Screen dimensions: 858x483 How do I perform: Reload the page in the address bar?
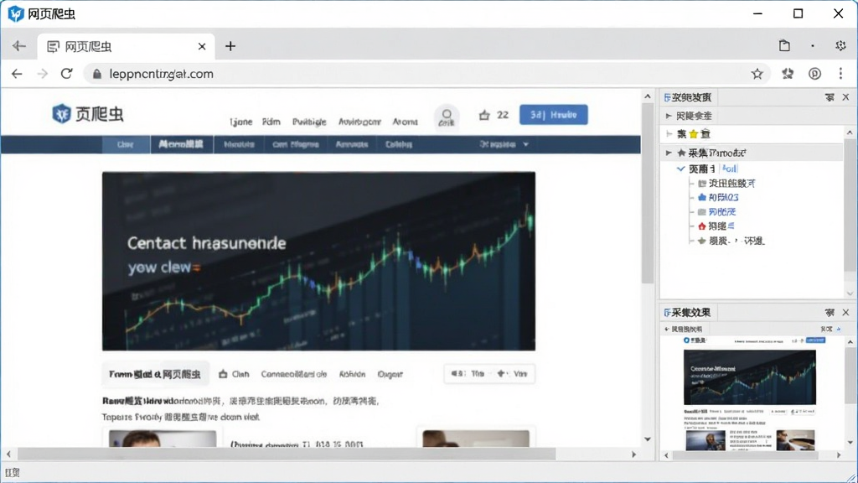[x=67, y=74]
